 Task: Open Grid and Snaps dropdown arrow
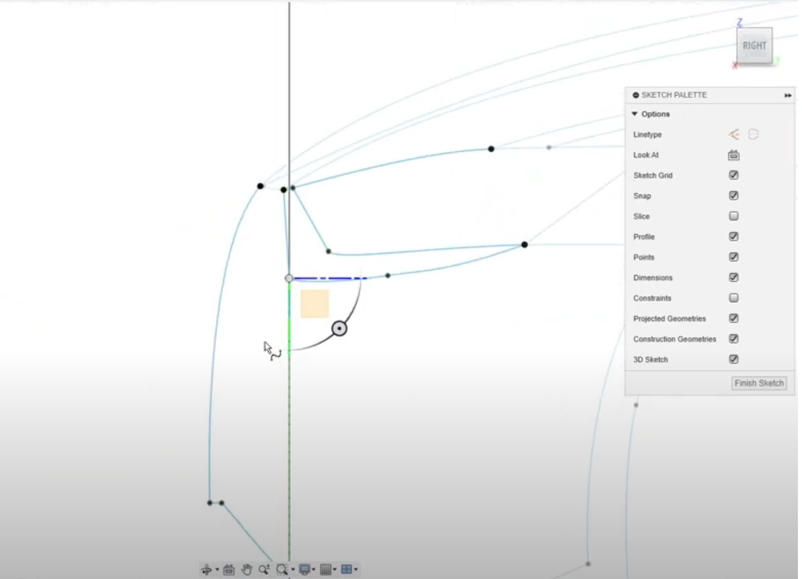coord(334,570)
